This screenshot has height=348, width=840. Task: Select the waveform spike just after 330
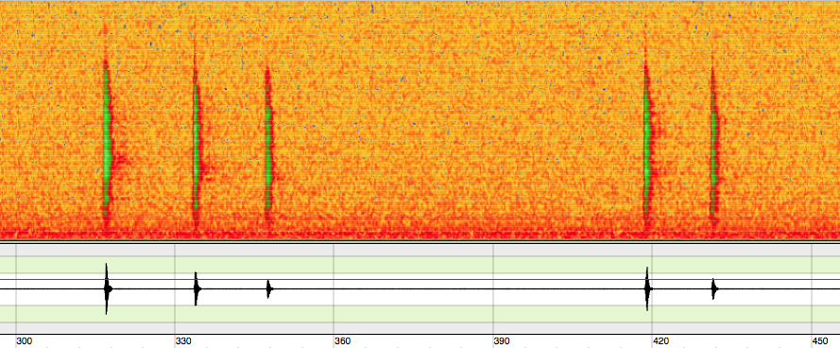(x=197, y=288)
